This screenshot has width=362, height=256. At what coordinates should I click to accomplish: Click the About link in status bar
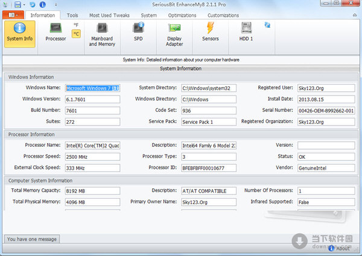tap(343, 248)
